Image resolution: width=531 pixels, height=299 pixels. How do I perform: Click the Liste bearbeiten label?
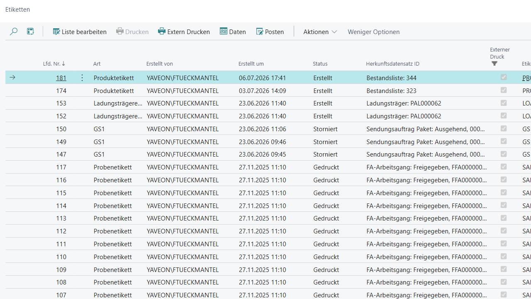tap(84, 32)
